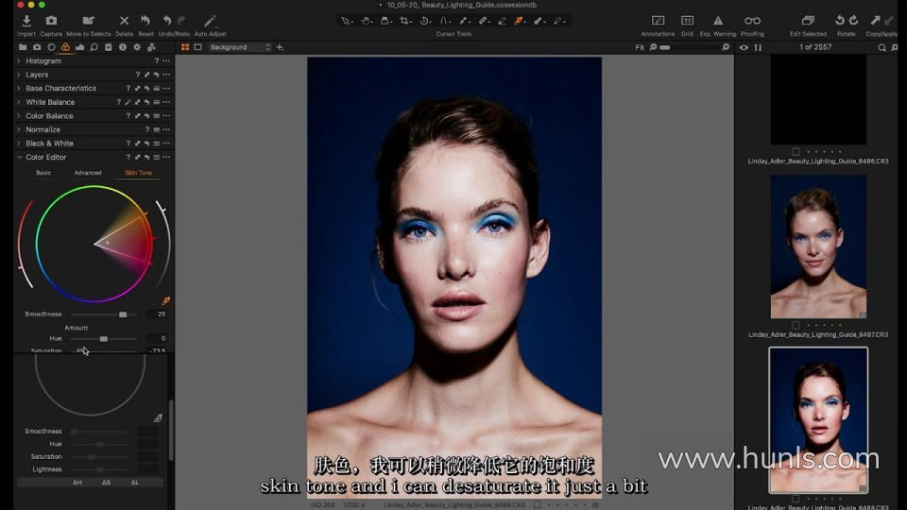Toggle Proofing glasses view
This screenshot has width=907, height=510.
(x=753, y=21)
